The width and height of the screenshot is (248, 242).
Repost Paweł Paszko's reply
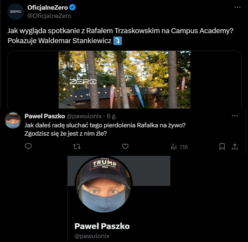coord(77,146)
